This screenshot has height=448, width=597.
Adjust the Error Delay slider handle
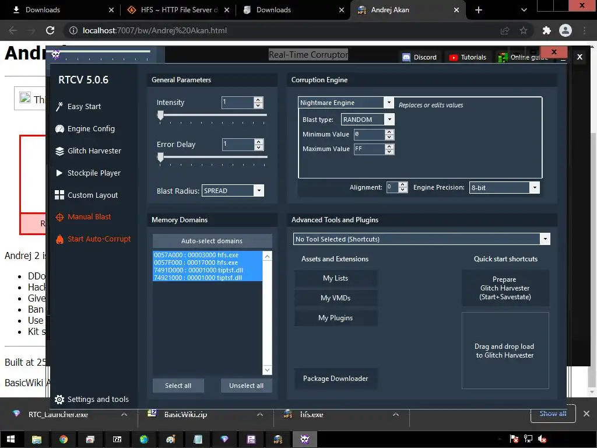pos(161,157)
